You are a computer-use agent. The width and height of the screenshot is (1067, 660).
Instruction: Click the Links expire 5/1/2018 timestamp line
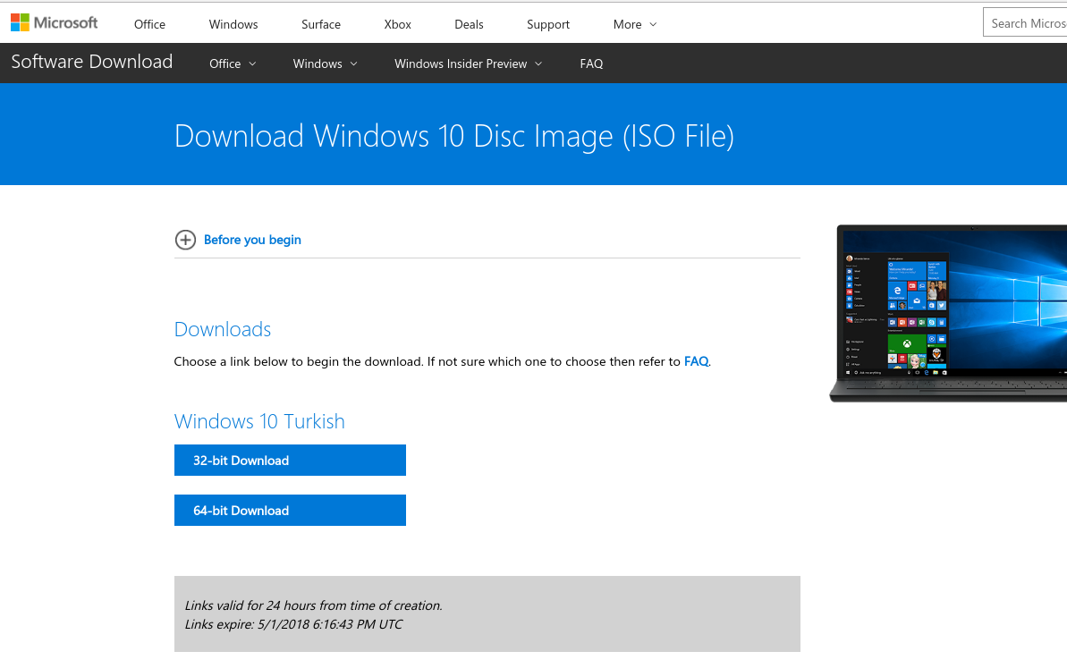[x=294, y=624]
